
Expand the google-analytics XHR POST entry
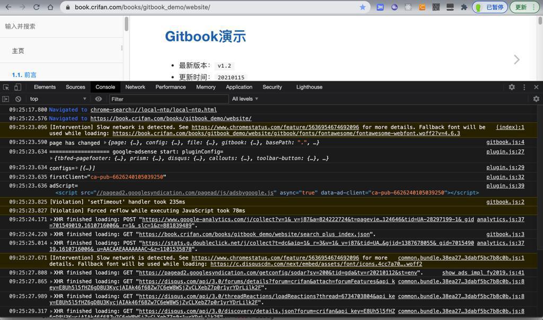pos(51,219)
